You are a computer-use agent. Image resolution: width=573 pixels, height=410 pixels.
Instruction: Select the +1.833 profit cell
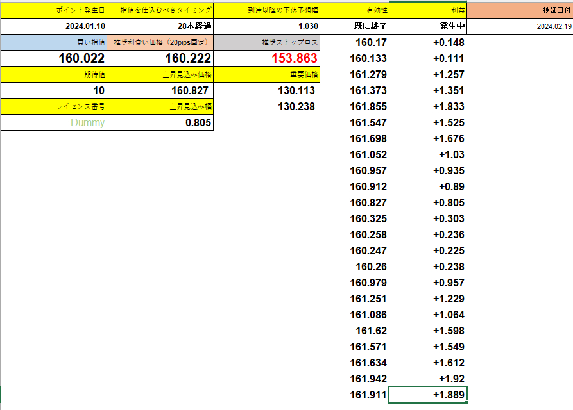[428, 106]
